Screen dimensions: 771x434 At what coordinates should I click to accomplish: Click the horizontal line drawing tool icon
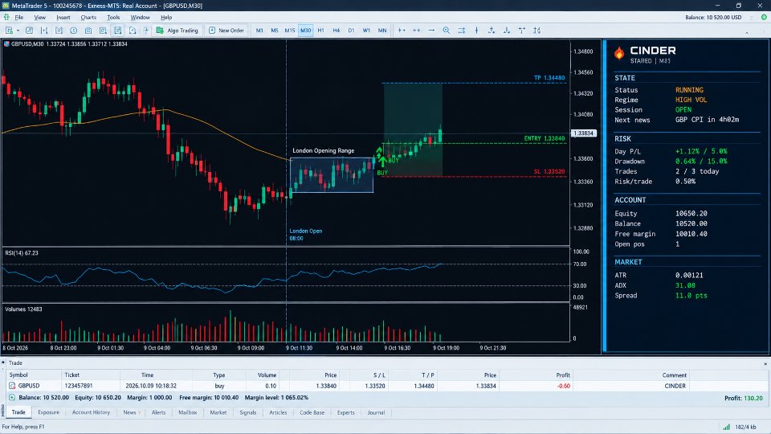pos(431,31)
